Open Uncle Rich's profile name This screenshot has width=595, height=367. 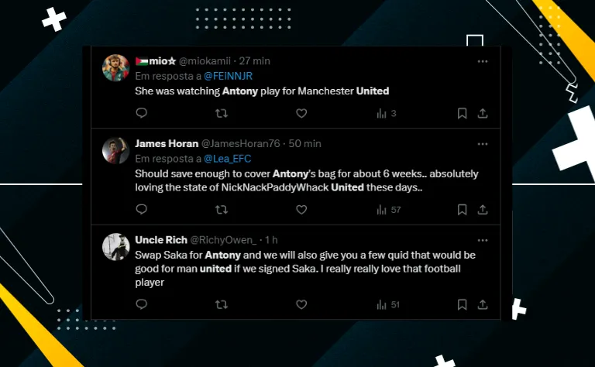[x=160, y=240]
